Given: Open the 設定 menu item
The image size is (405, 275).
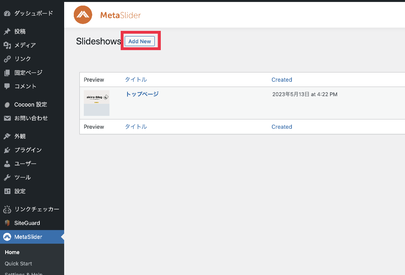Looking at the screenshot, I should coord(20,191).
